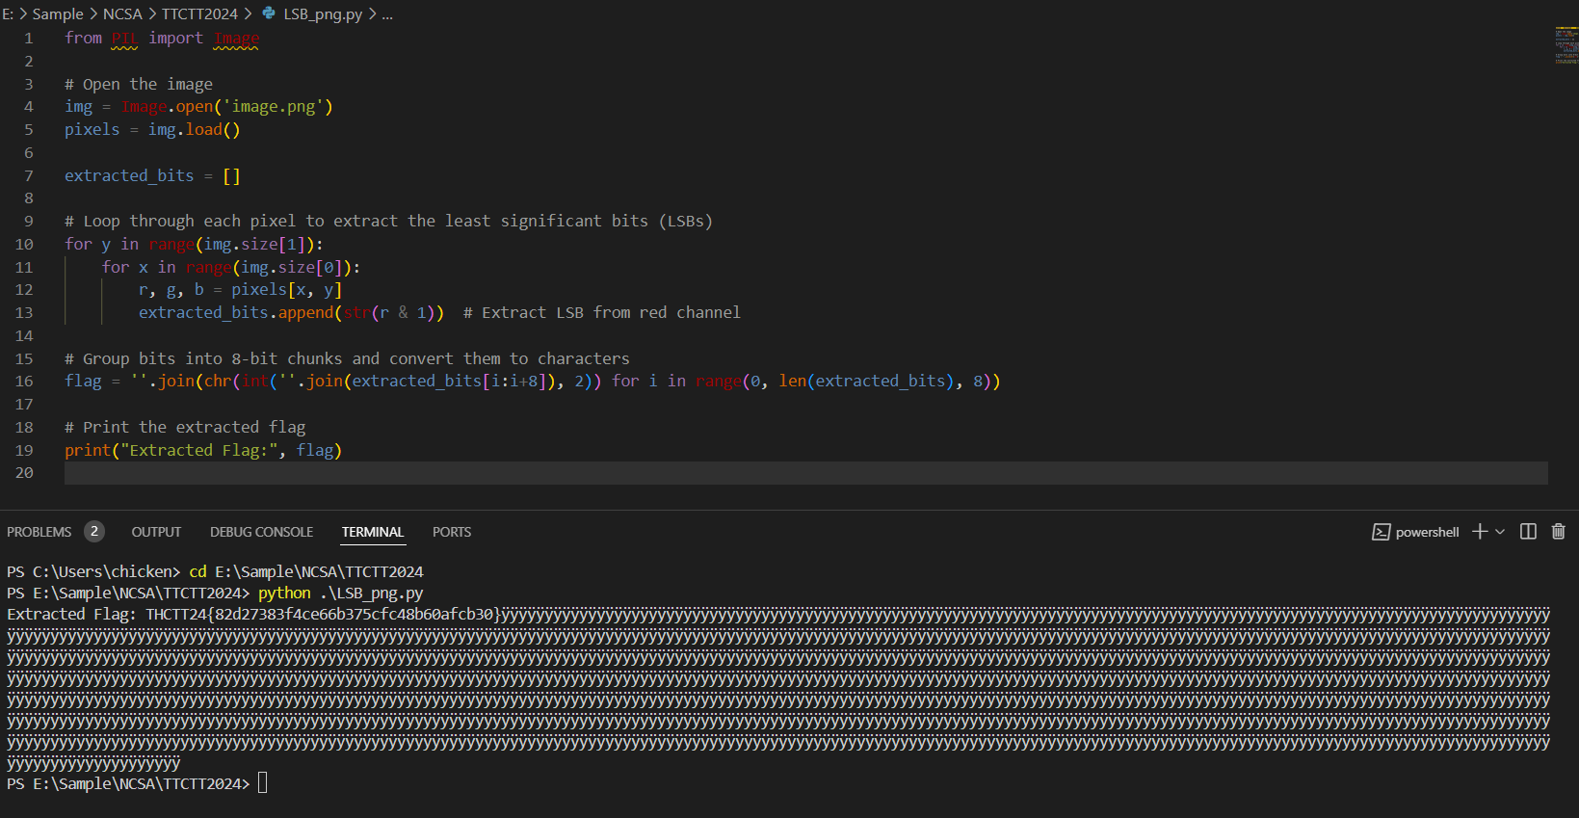Image resolution: width=1579 pixels, height=818 pixels.
Task: Place cursor on empty line 20
Action: (x=805, y=472)
